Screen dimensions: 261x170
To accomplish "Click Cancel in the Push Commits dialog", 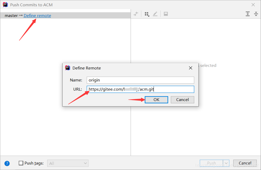I will coord(245,163).
